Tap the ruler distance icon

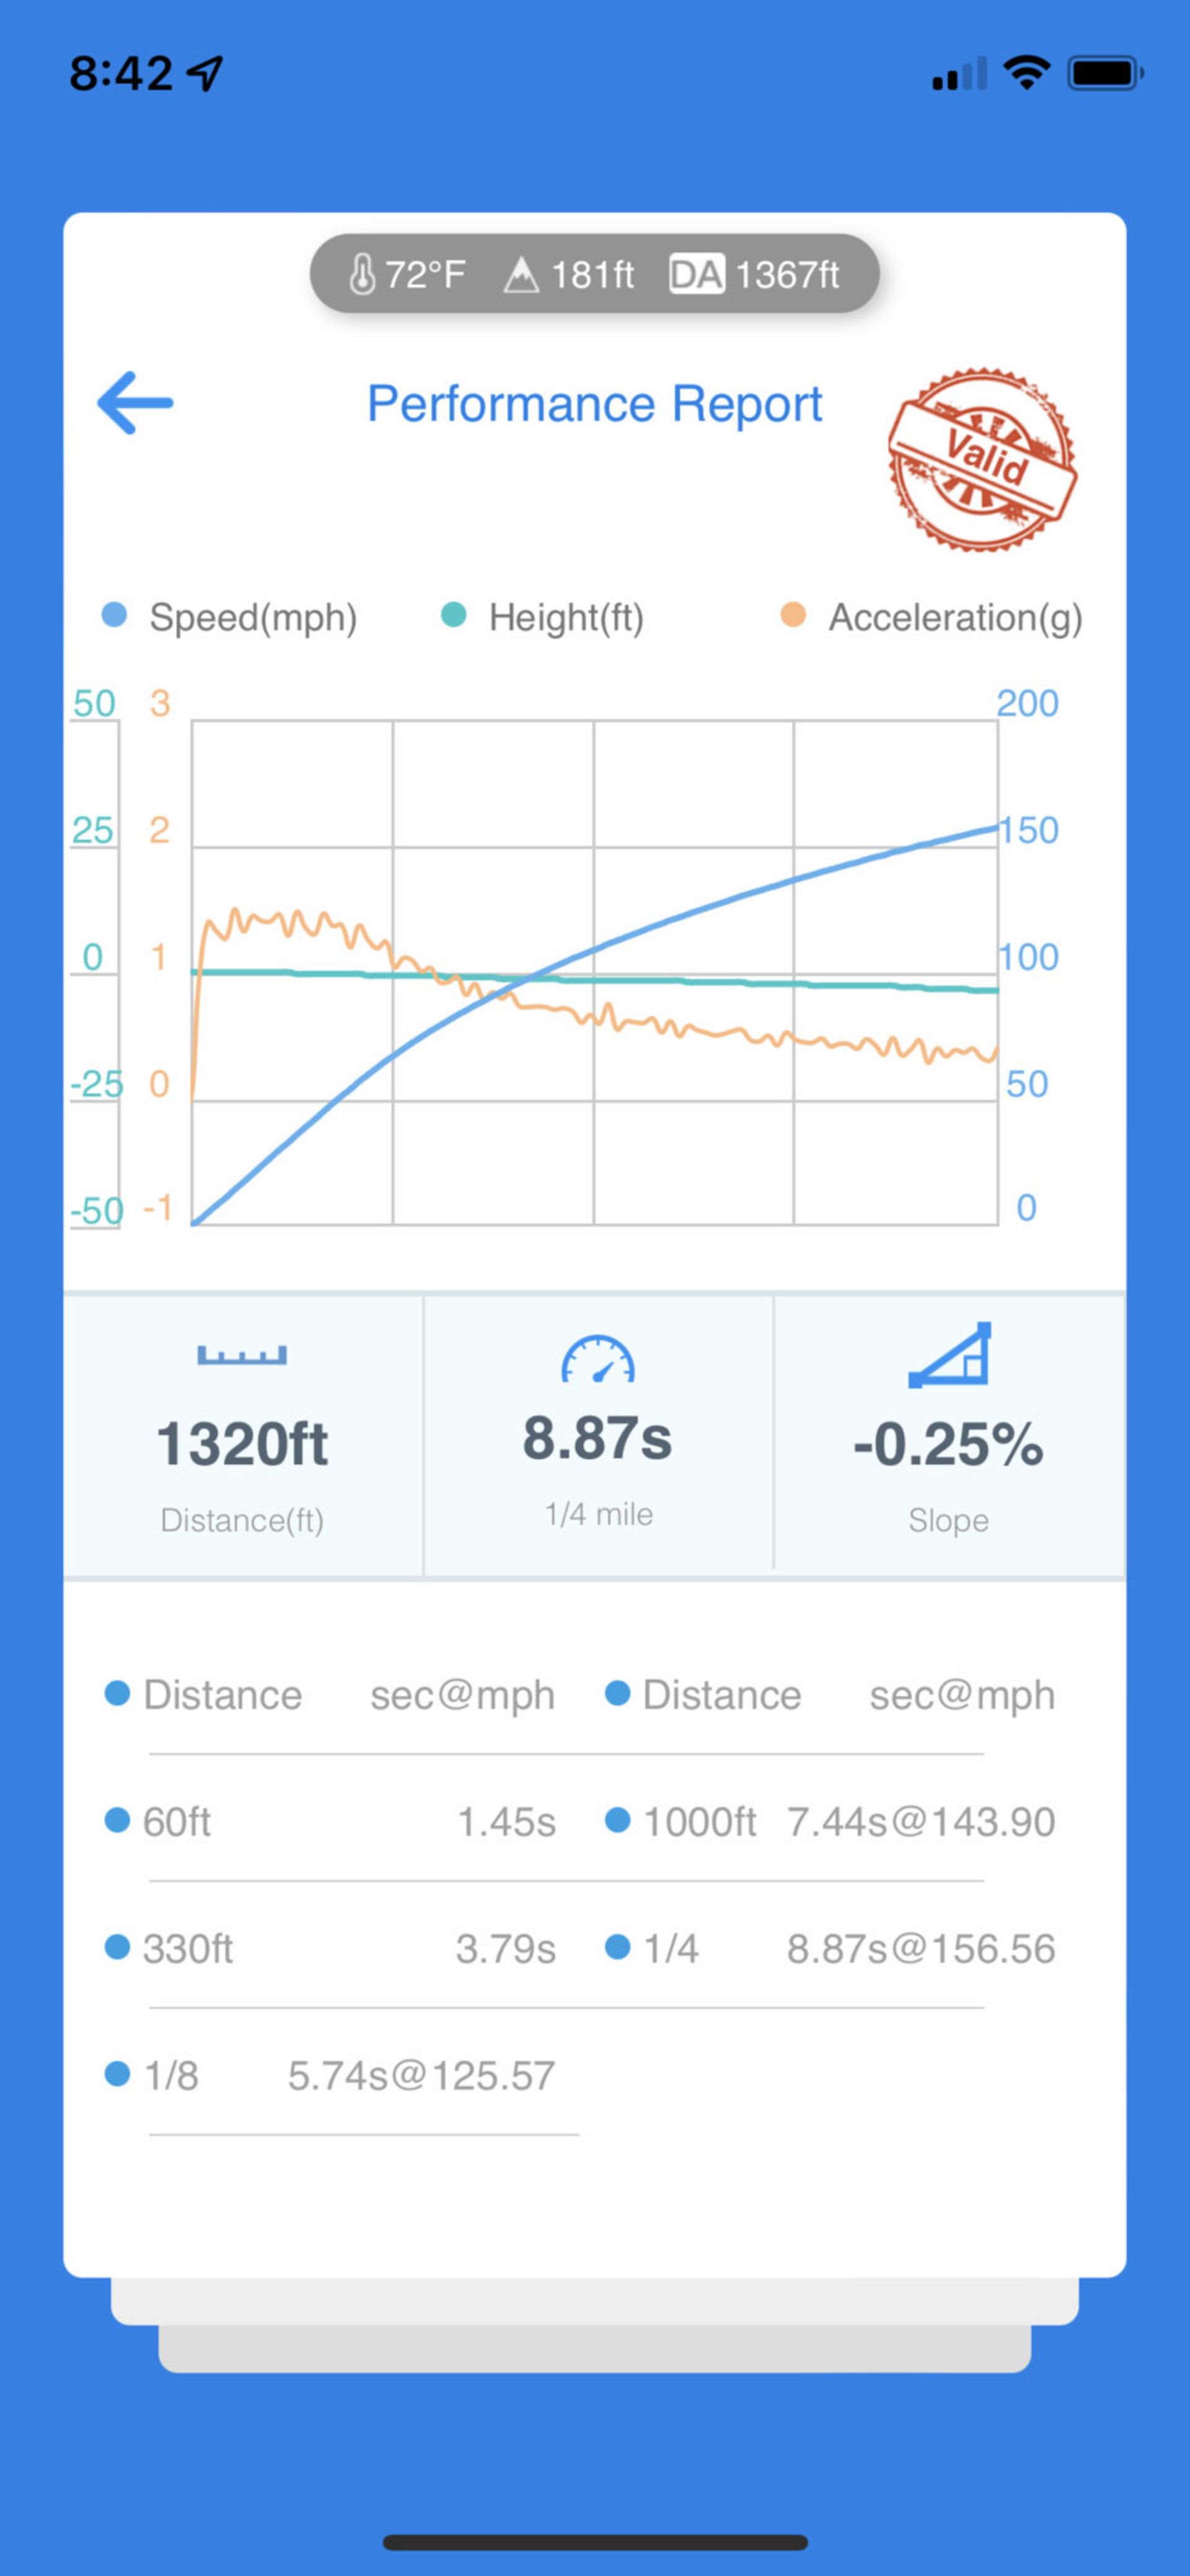tap(242, 1355)
